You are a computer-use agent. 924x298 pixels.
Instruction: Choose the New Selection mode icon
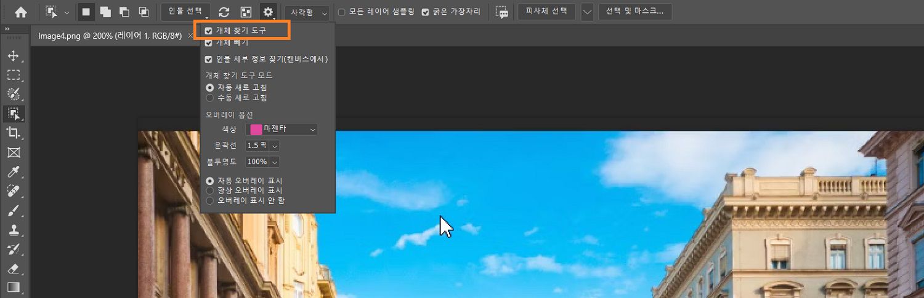(x=87, y=12)
